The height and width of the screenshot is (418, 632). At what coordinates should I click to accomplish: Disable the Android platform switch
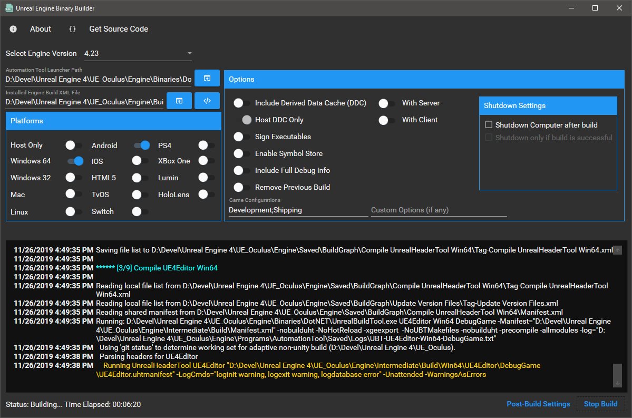141,145
